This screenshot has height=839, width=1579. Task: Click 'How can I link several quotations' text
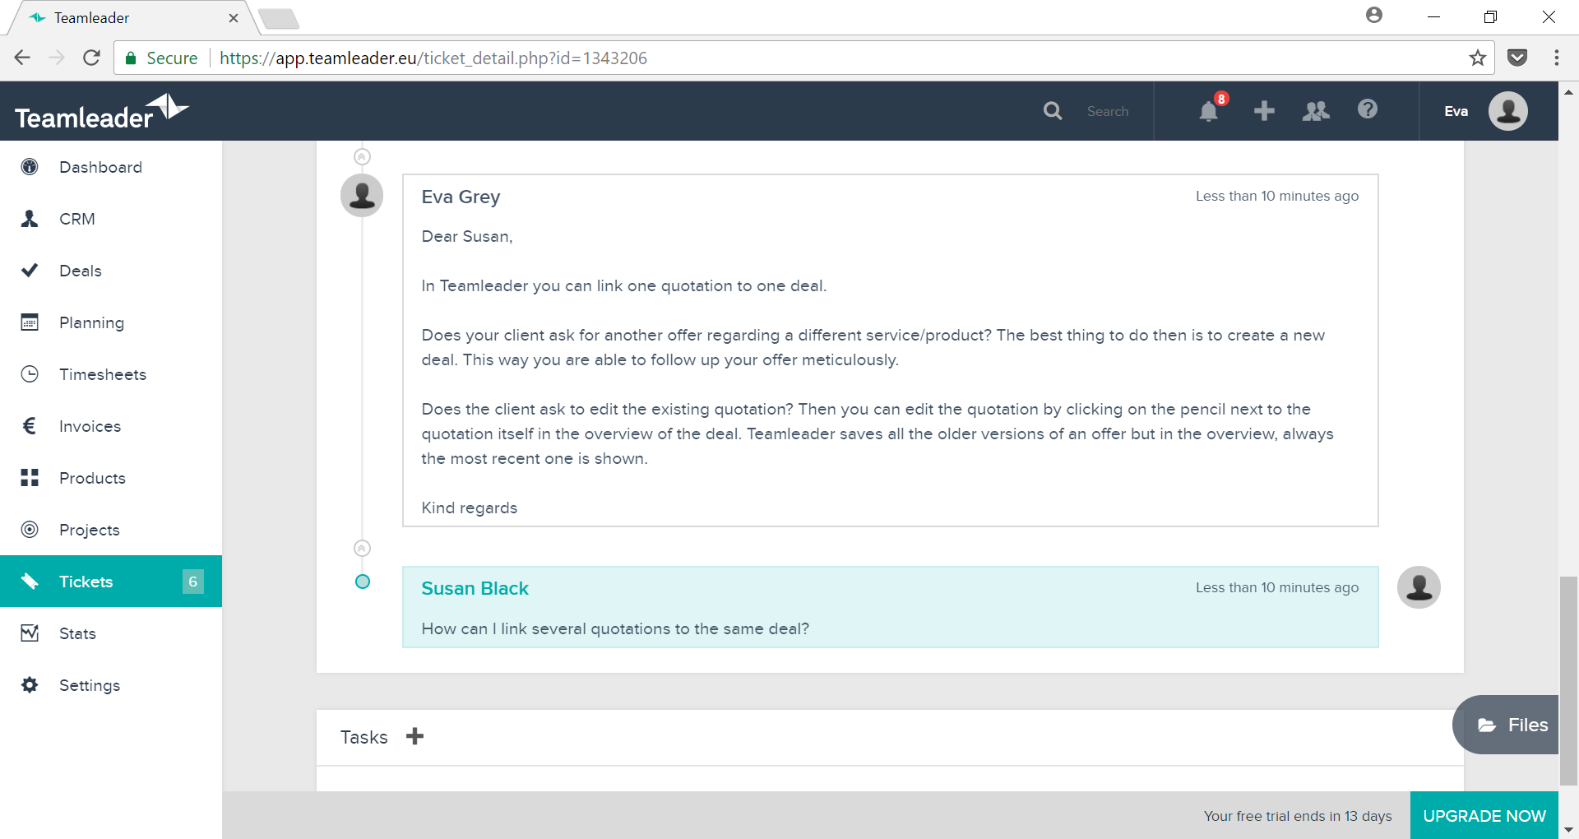pyautogui.click(x=615, y=628)
